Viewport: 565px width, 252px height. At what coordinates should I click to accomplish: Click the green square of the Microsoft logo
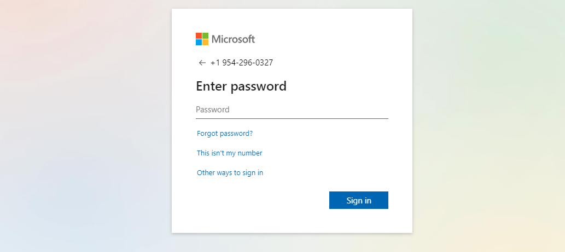[x=206, y=35]
